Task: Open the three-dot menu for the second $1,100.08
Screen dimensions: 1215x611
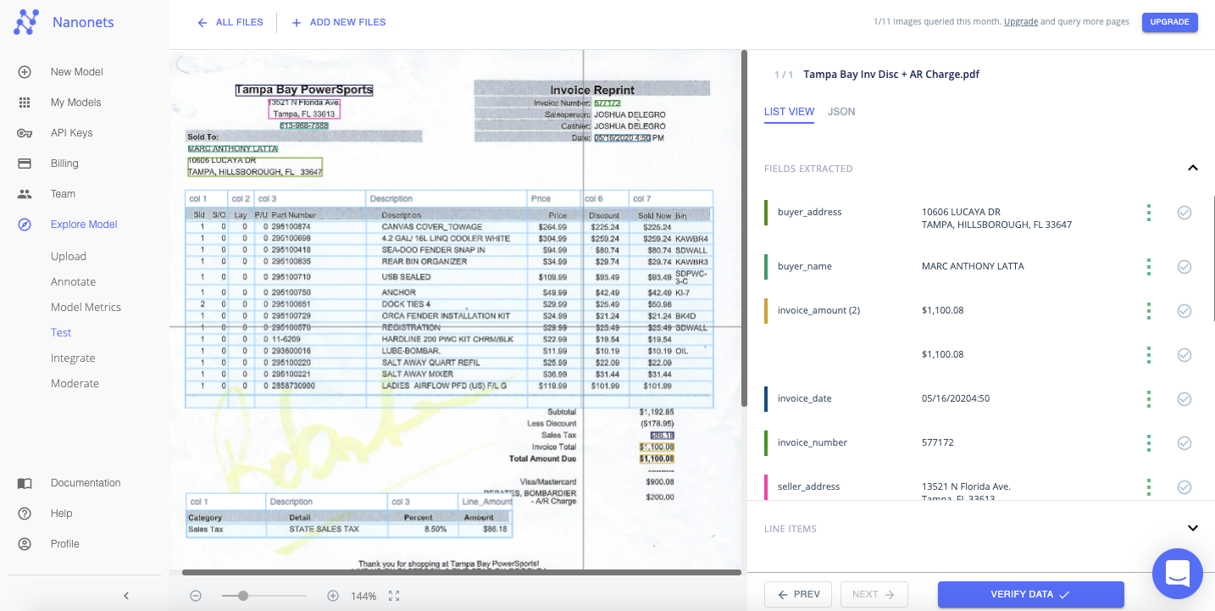Action: coord(1149,355)
